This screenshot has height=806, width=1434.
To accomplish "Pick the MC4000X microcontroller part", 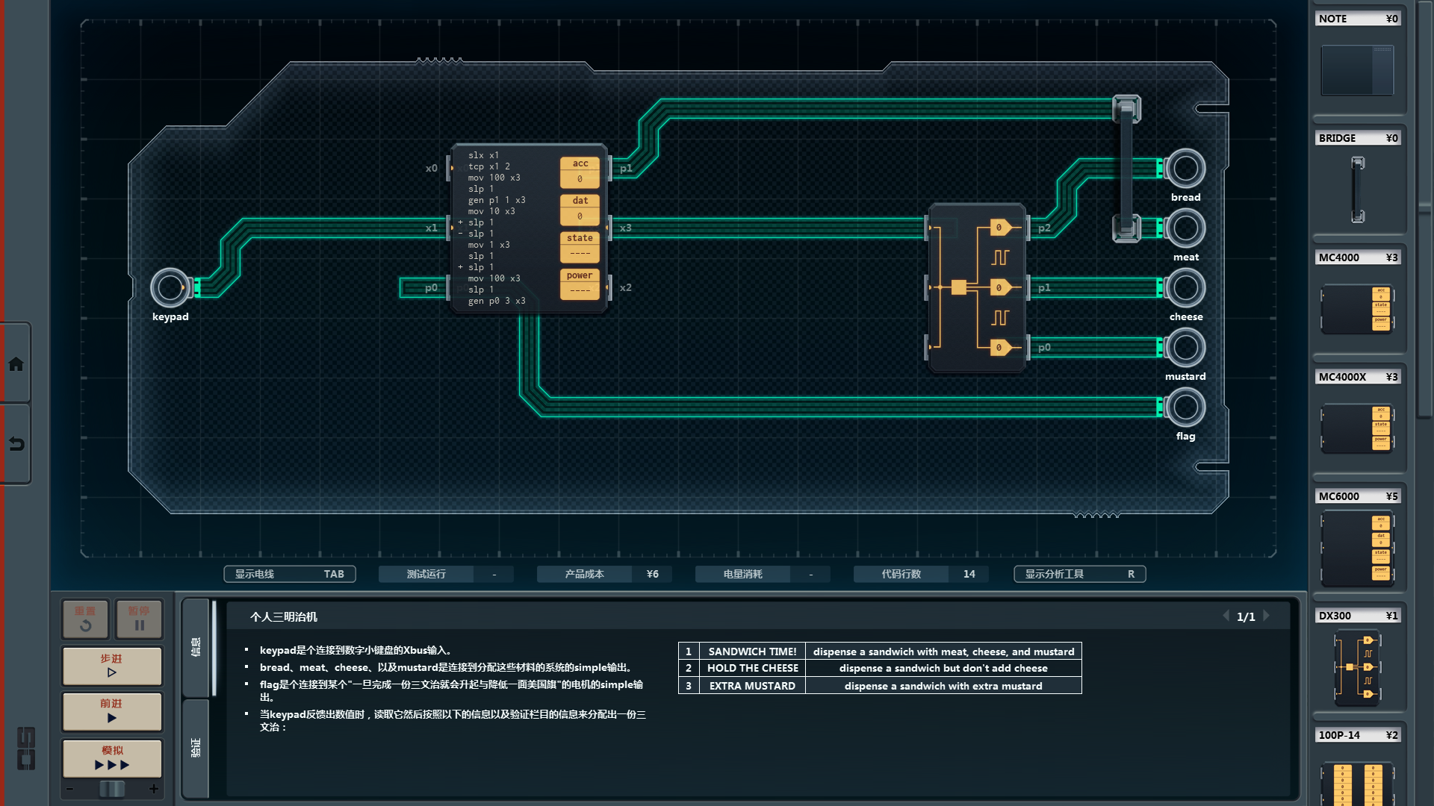I will click(1357, 428).
